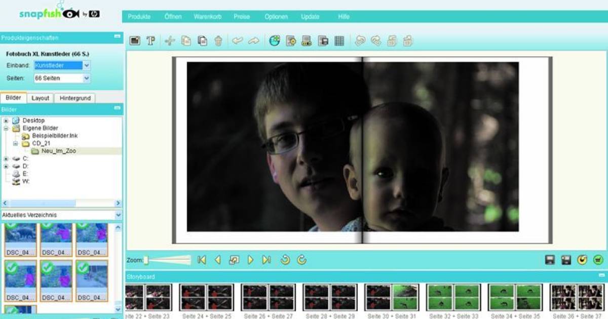Screen dimensions: 608x319
Task: Click the scissors cut icon
Action: pyautogui.click(x=170, y=41)
